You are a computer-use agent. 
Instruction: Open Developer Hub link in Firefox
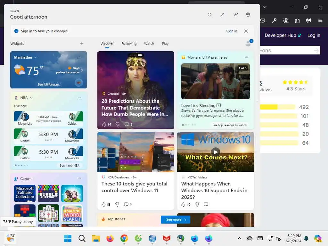click(283, 35)
